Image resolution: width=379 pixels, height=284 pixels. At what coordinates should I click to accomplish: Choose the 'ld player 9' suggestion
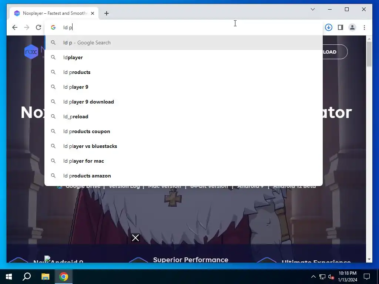click(184, 87)
